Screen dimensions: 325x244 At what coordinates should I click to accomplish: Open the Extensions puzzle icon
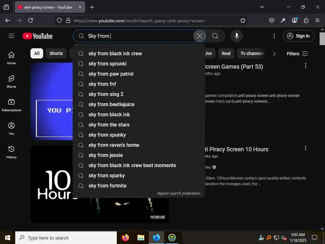pyautogui.click(x=306, y=20)
